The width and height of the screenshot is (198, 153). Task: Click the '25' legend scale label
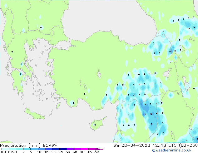61,152
